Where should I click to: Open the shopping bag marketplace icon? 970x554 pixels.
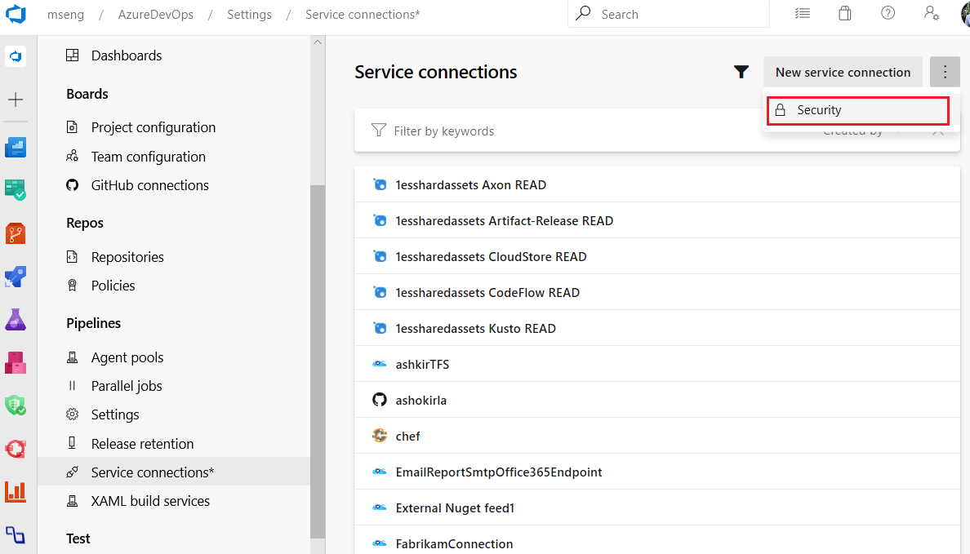point(844,14)
